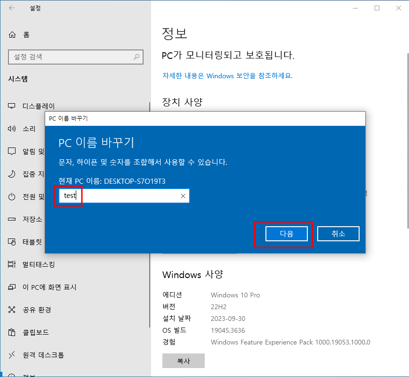Click the 클립보드 icon in the sidebar
This screenshot has height=377, width=409.
point(12,332)
